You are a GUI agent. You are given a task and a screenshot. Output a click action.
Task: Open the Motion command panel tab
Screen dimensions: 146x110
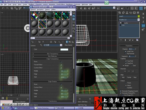[131, 13]
